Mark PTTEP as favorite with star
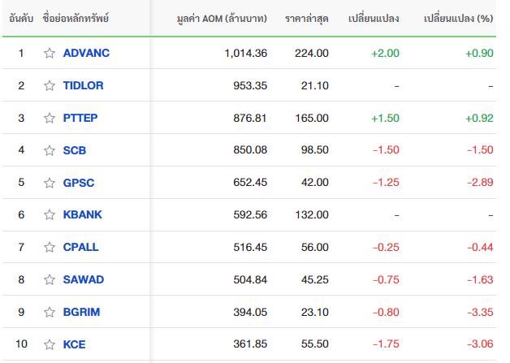 (50, 118)
